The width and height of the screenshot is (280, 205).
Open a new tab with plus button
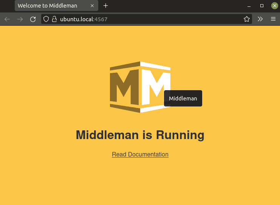click(x=105, y=6)
